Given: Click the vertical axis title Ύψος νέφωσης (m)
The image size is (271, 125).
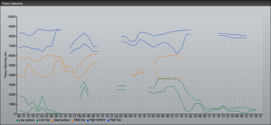Looking at the screenshot, I should click(x=6, y=66).
